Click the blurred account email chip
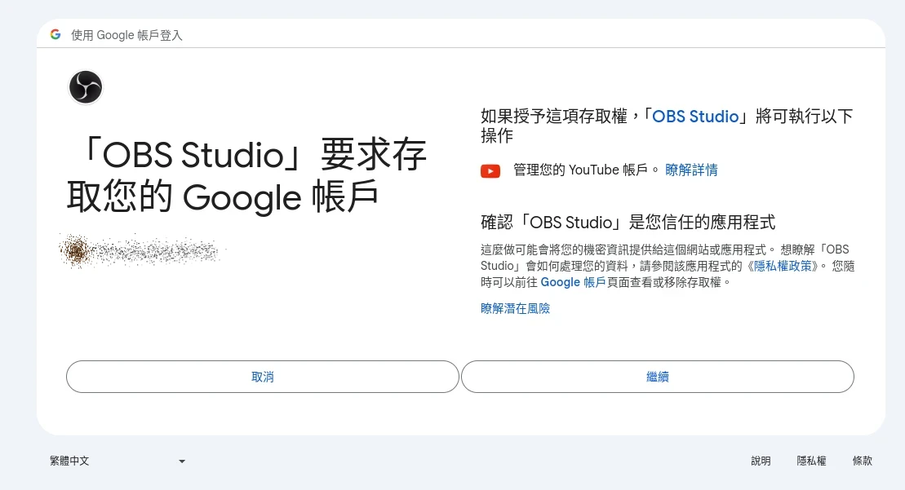Viewport: 905px width, 490px height. pos(140,251)
